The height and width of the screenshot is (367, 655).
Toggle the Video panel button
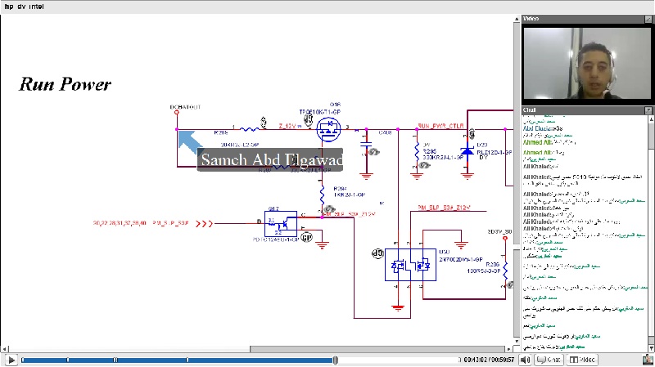pos(582,360)
